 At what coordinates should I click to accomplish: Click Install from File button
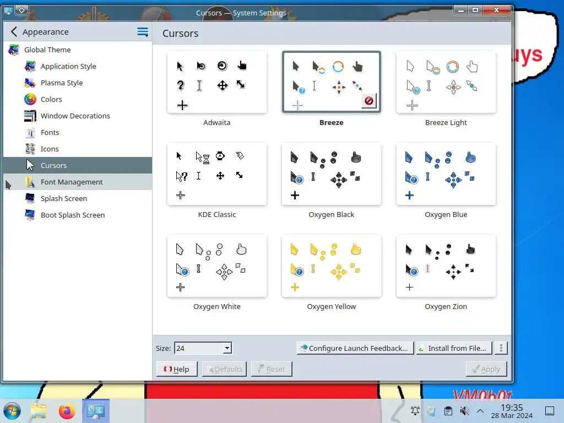pyautogui.click(x=454, y=348)
